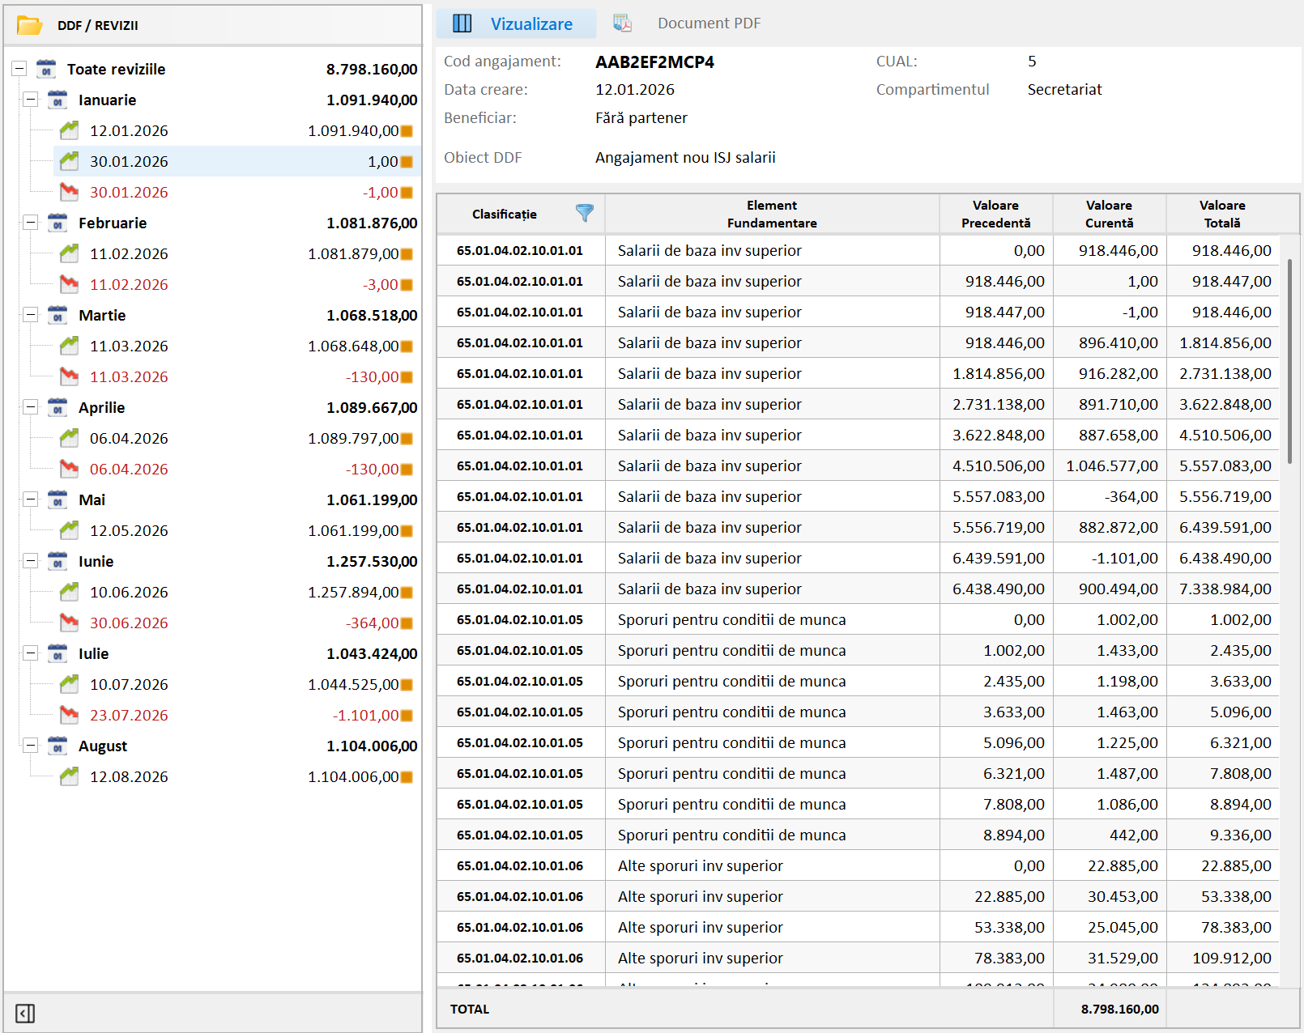Click the green chart icon for 06.04.2026 1.089.797,00
1304x1033 pixels.
(69, 438)
